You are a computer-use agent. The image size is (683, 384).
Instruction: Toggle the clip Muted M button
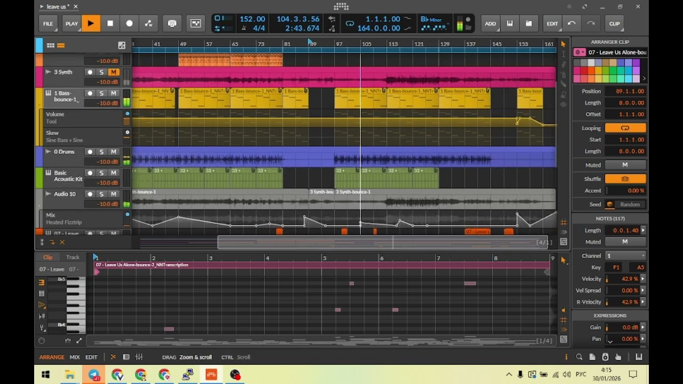pos(625,165)
